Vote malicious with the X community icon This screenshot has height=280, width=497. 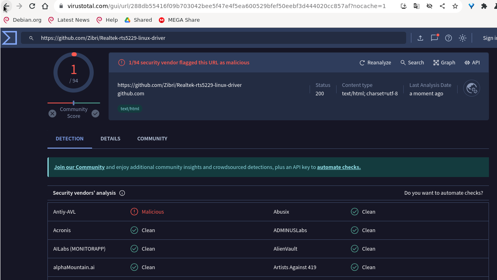52,113
